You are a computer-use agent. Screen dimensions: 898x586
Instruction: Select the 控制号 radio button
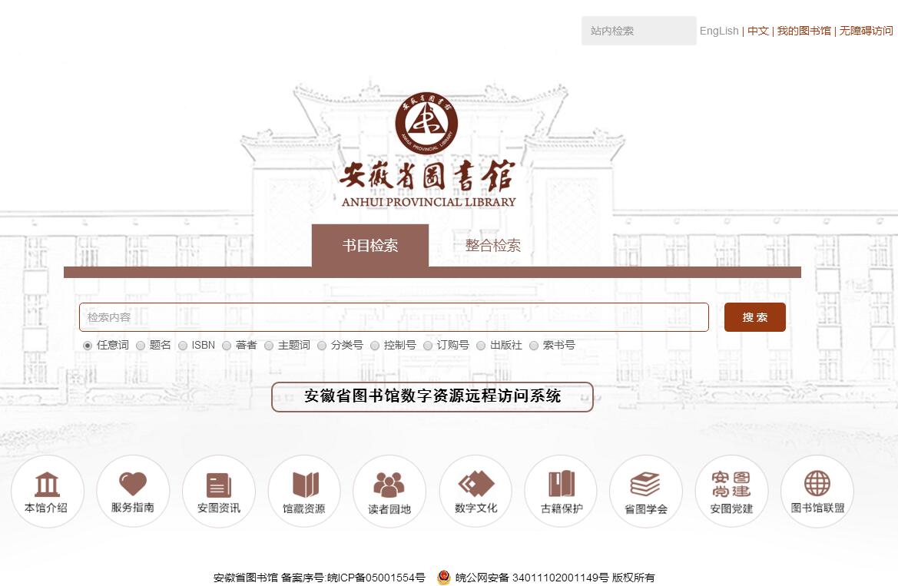[x=375, y=346]
